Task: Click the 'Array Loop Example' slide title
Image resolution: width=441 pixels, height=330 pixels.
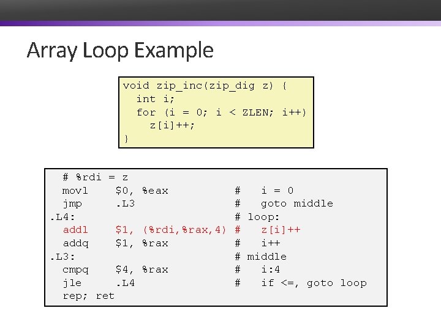Action: pos(120,50)
